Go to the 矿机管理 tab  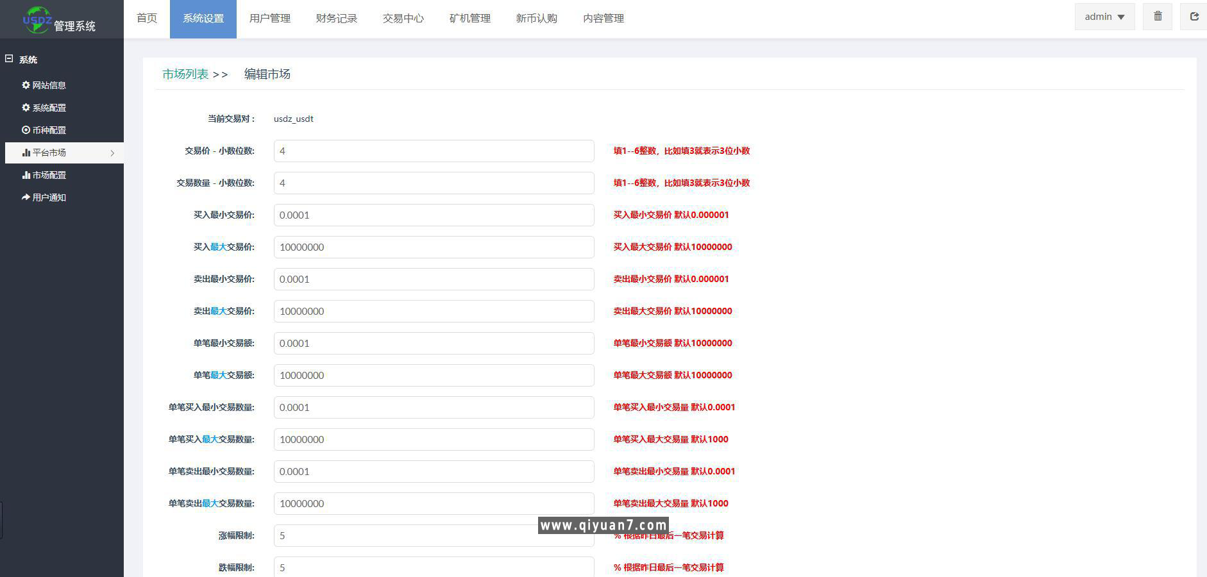tap(469, 19)
